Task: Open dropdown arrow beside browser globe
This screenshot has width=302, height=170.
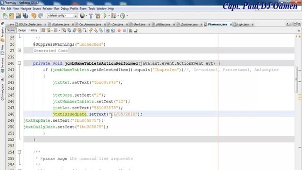Action: [86, 16]
